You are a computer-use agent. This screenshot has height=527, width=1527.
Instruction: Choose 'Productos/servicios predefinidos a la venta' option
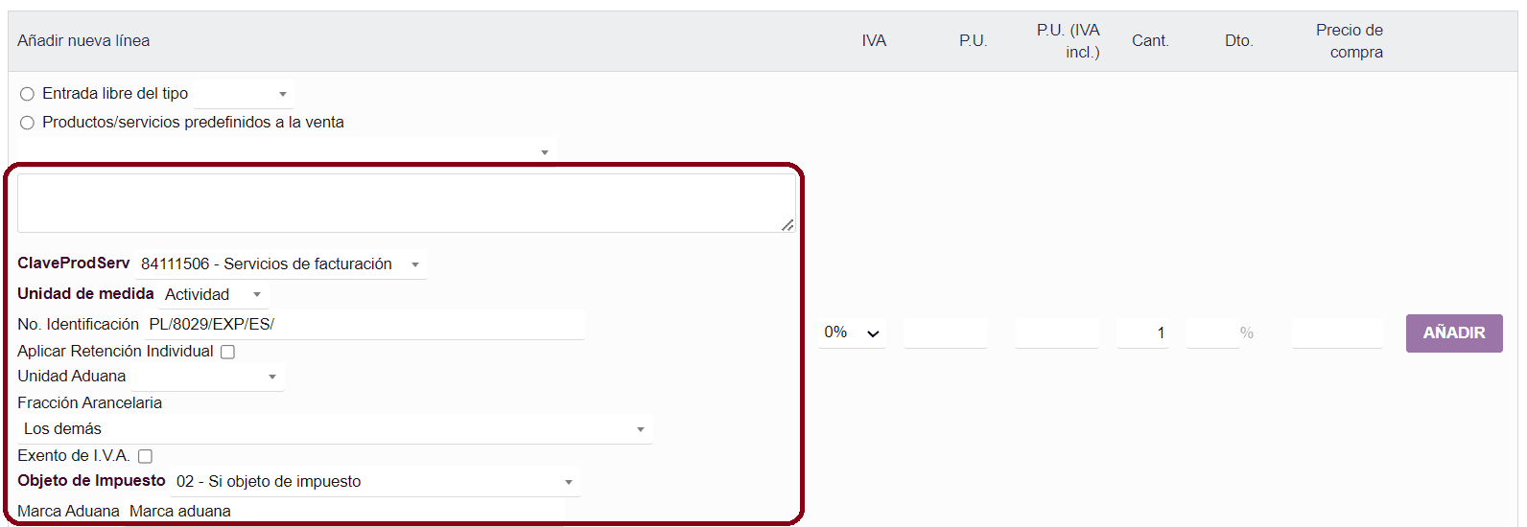click(x=28, y=123)
